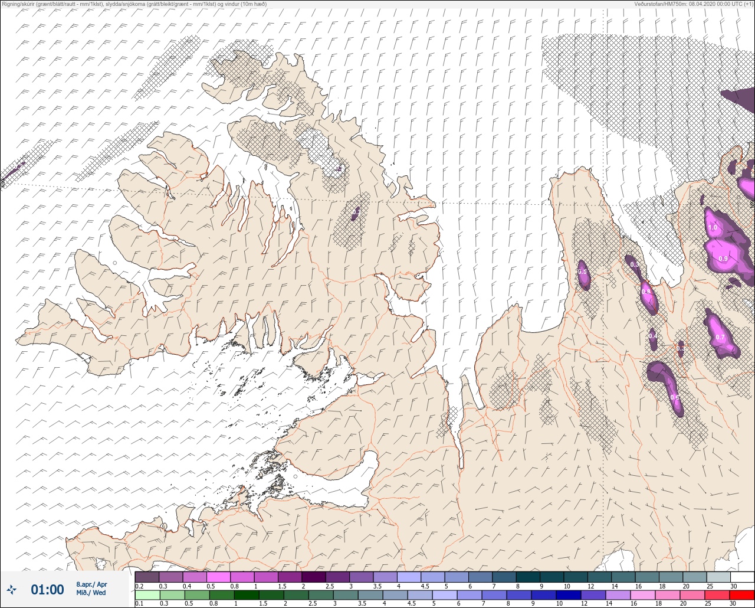The image size is (755, 608).
Task: Select the dark teal snow swatch starting at 8
Action: 528,577
